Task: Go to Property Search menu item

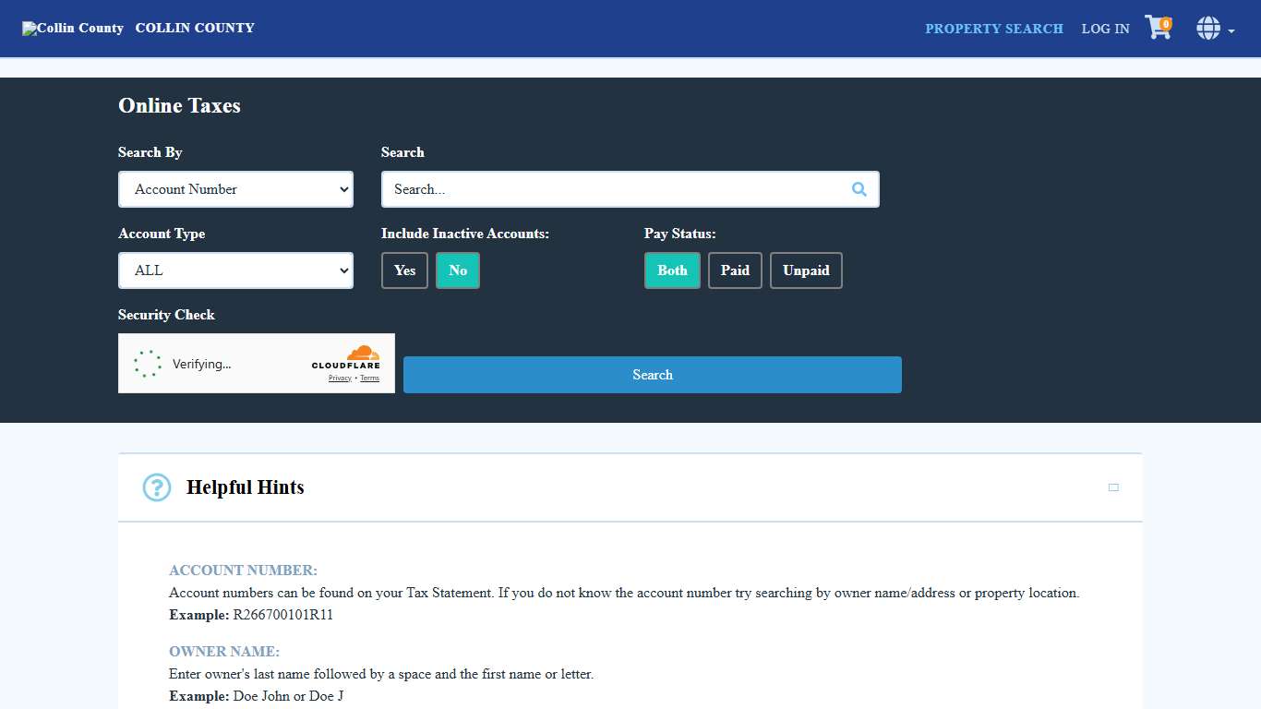Action: point(994,29)
